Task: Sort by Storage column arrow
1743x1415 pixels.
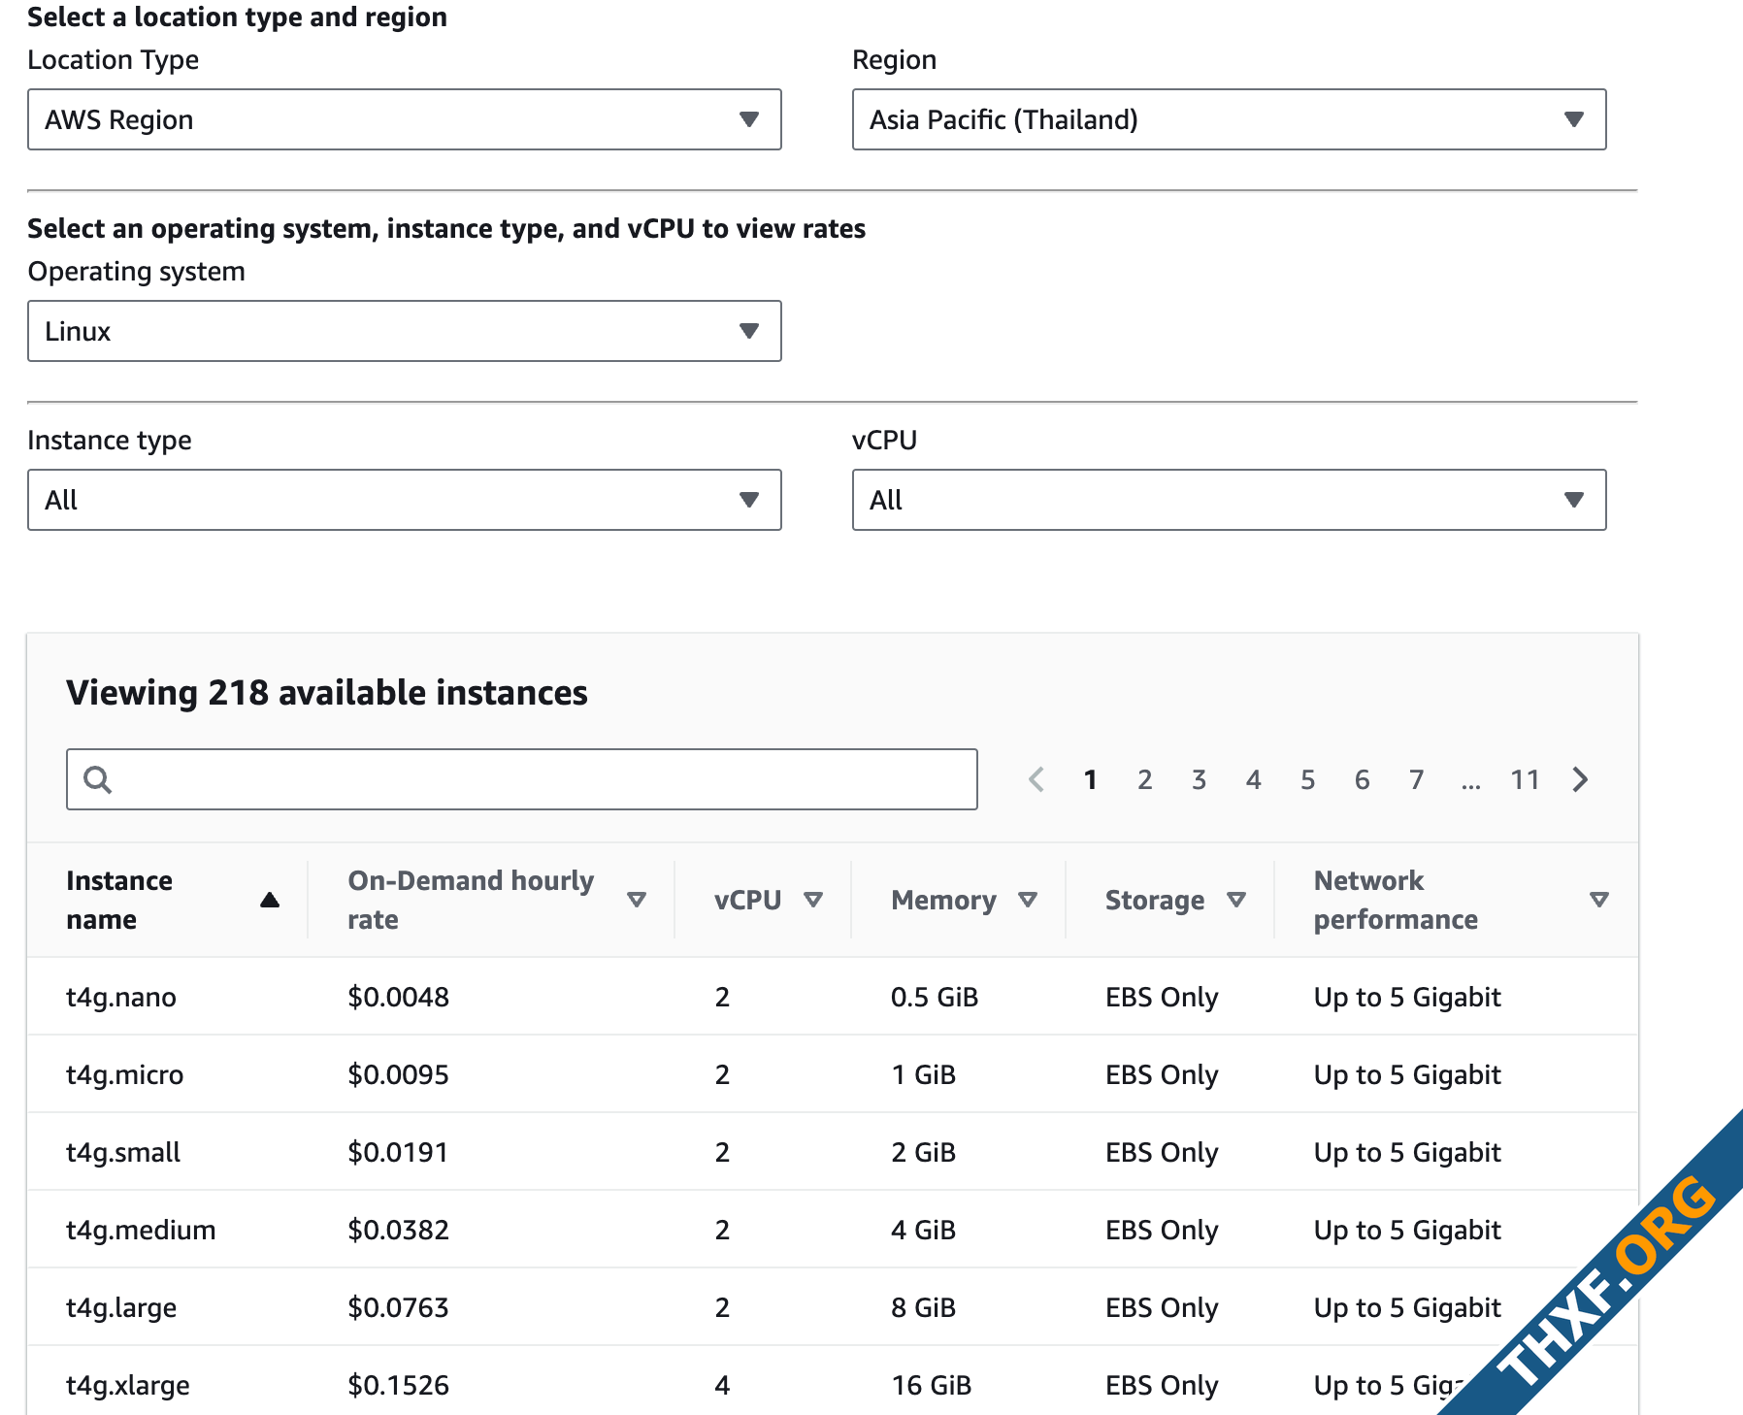Action: 1236,900
